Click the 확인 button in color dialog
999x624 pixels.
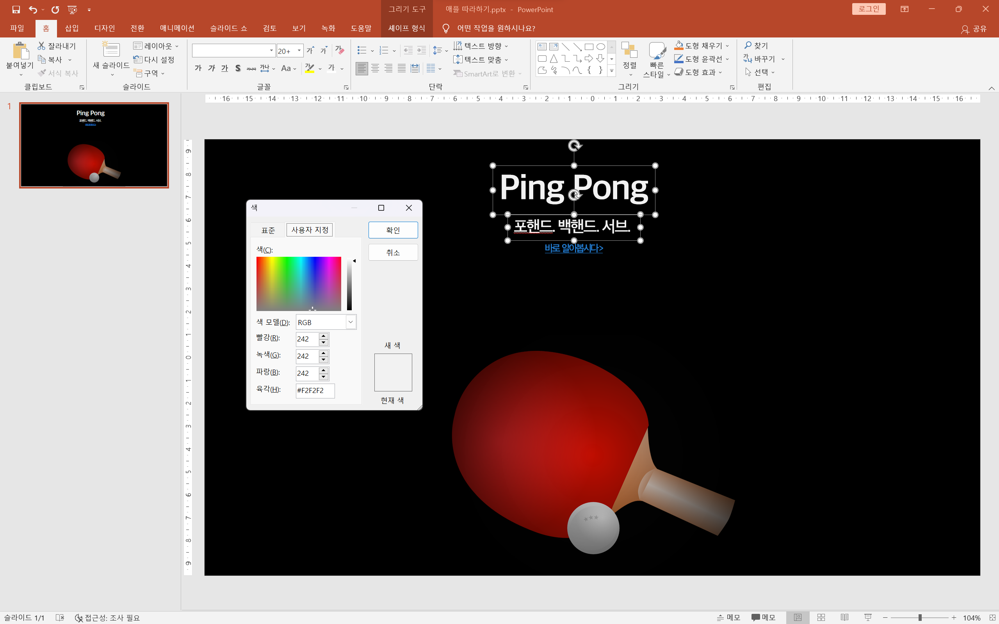click(x=393, y=230)
